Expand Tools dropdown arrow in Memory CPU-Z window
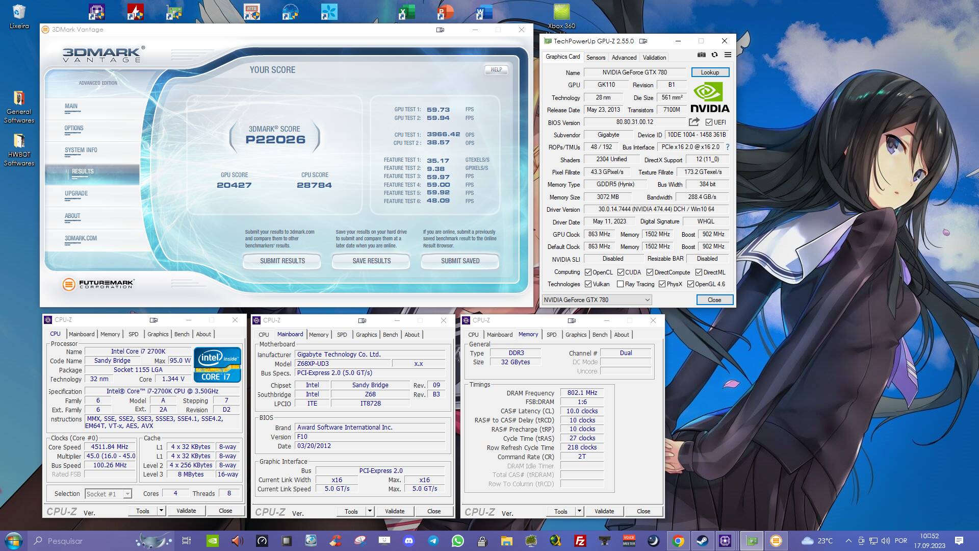The height and width of the screenshot is (551, 979). tap(579, 511)
